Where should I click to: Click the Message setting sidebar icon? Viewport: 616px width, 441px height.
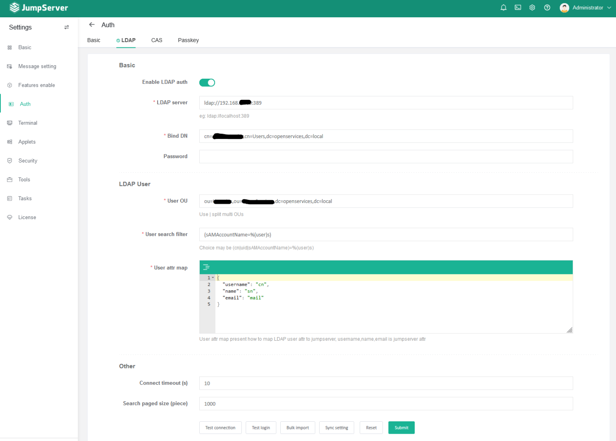(10, 66)
